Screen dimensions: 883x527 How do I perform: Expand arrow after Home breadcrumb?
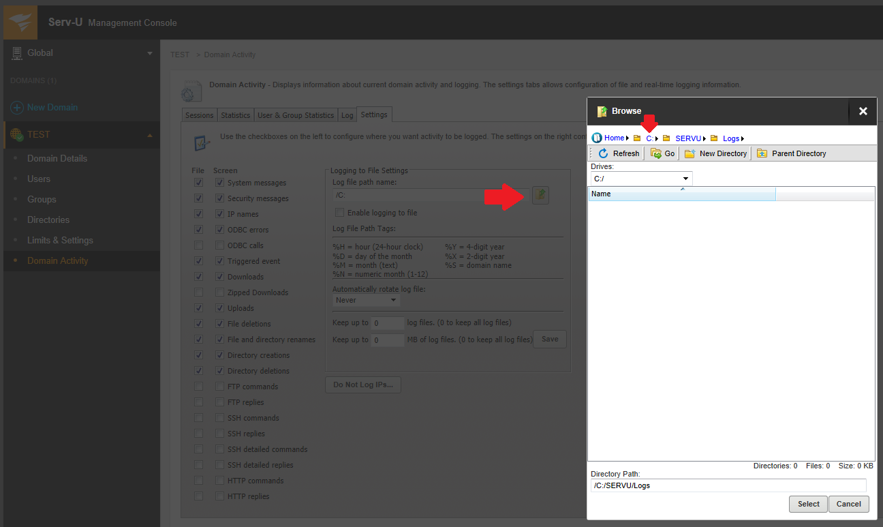point(628,138)
